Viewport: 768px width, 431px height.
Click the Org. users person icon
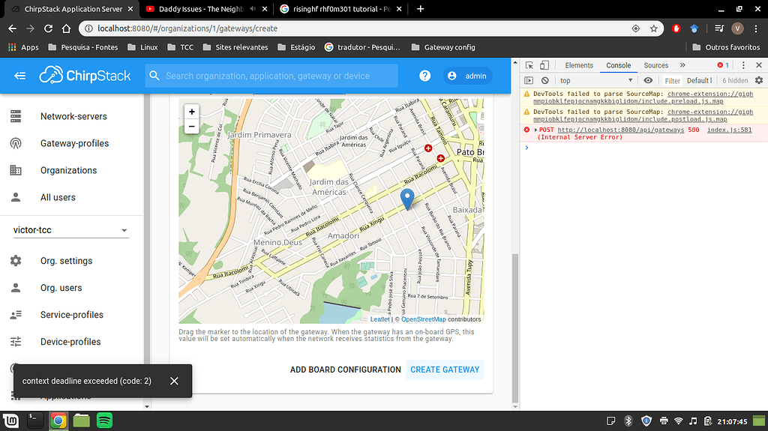(x=16, y=288)
